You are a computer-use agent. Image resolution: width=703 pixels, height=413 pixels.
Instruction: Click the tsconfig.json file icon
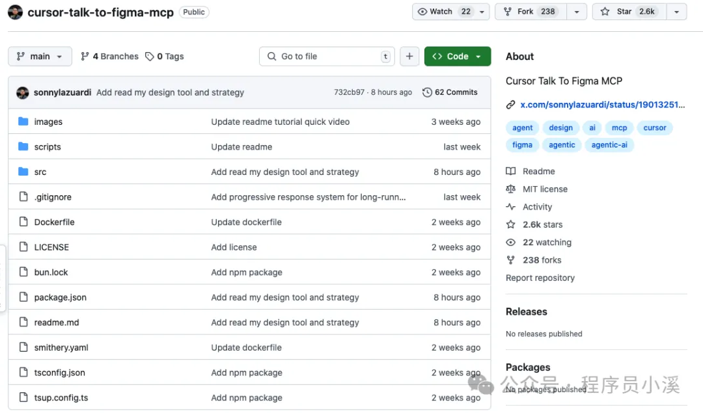point(23,372)
